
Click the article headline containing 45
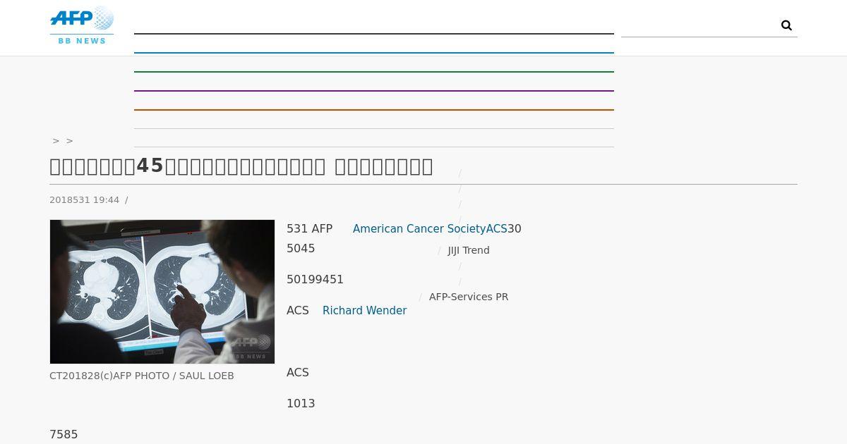tap(241, 166)
